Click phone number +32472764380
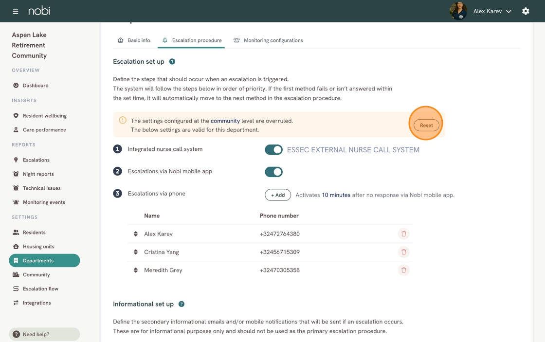Screen dimensions: 545x342 coord(280,234)
